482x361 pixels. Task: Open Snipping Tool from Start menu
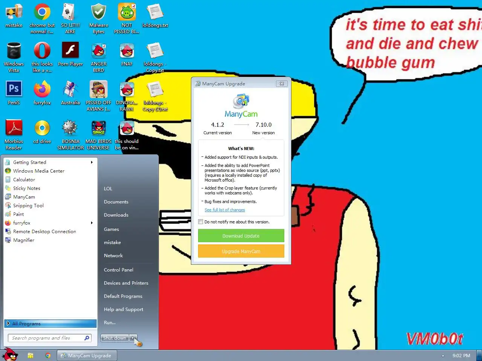(x=50, y=205)
